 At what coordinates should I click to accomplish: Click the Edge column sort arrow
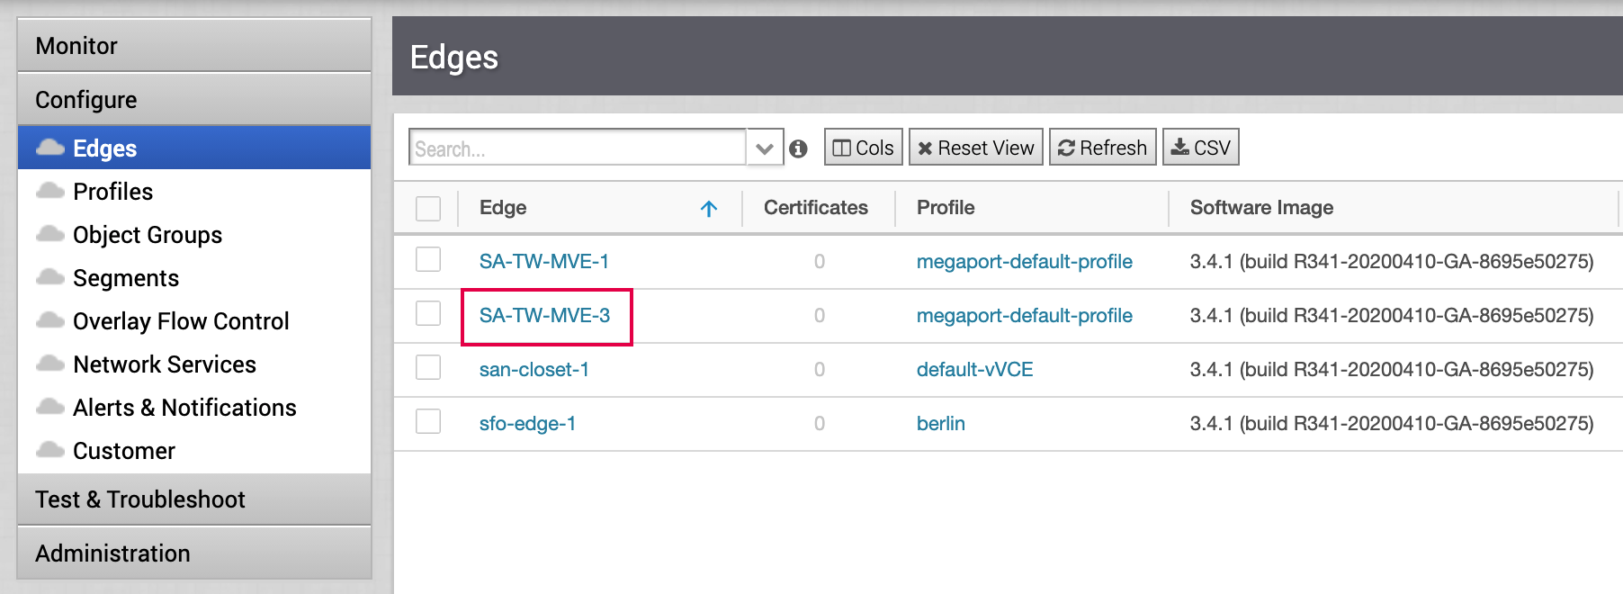click(709, 209)
